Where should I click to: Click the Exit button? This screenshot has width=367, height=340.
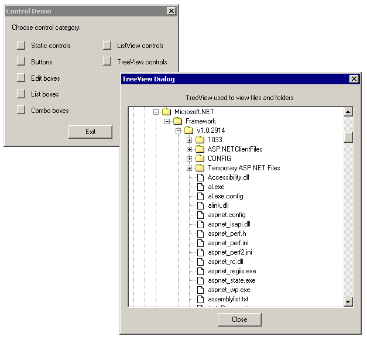(x=90, y=132)
